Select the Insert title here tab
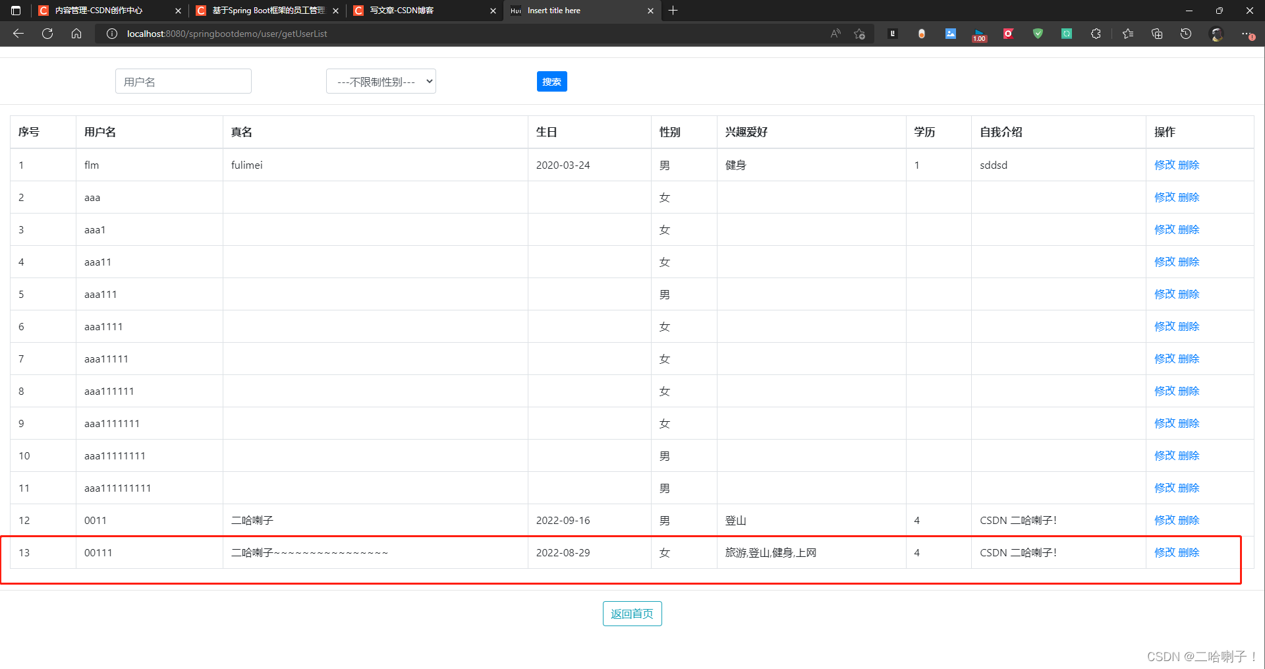This screenshot has height=669, width=1265. pos(554,11)
